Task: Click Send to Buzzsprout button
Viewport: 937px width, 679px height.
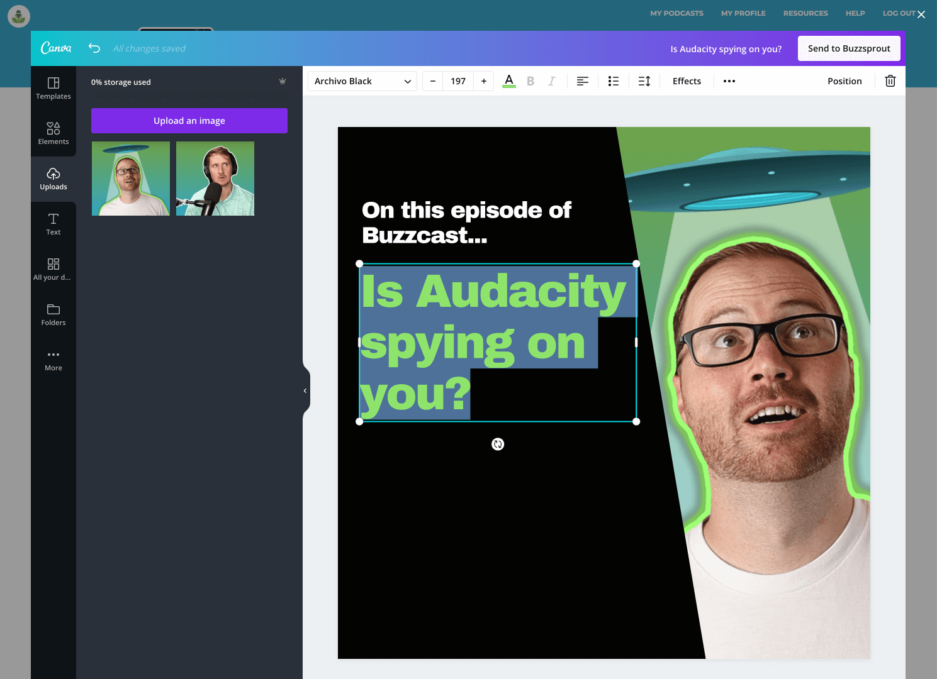Action: (x=849, y=48)
